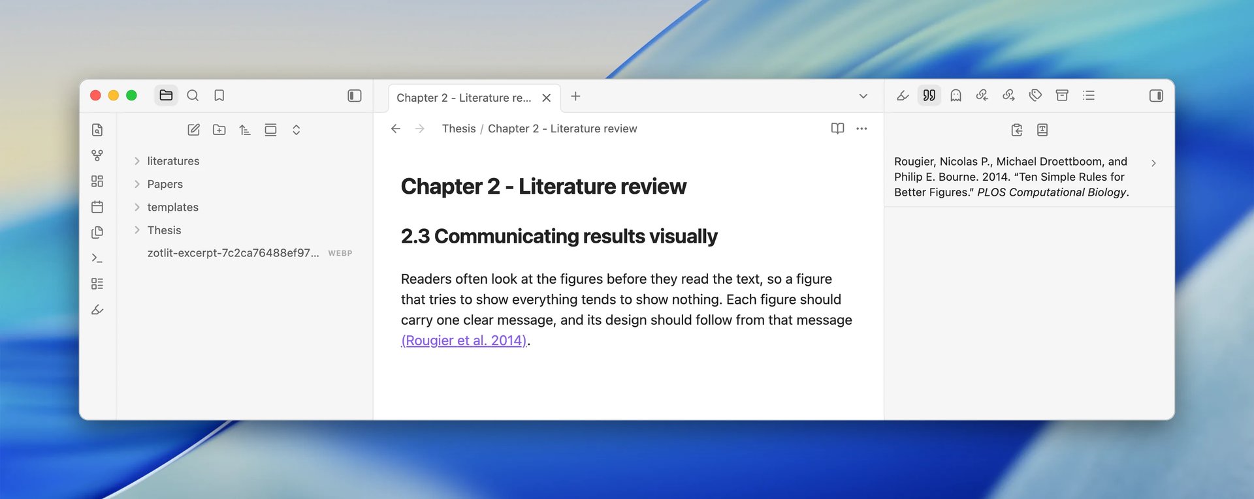The image size is (1254, 499).
Task: Follow the Rougier et al. 2014 citation link
Action: (464, 340)
